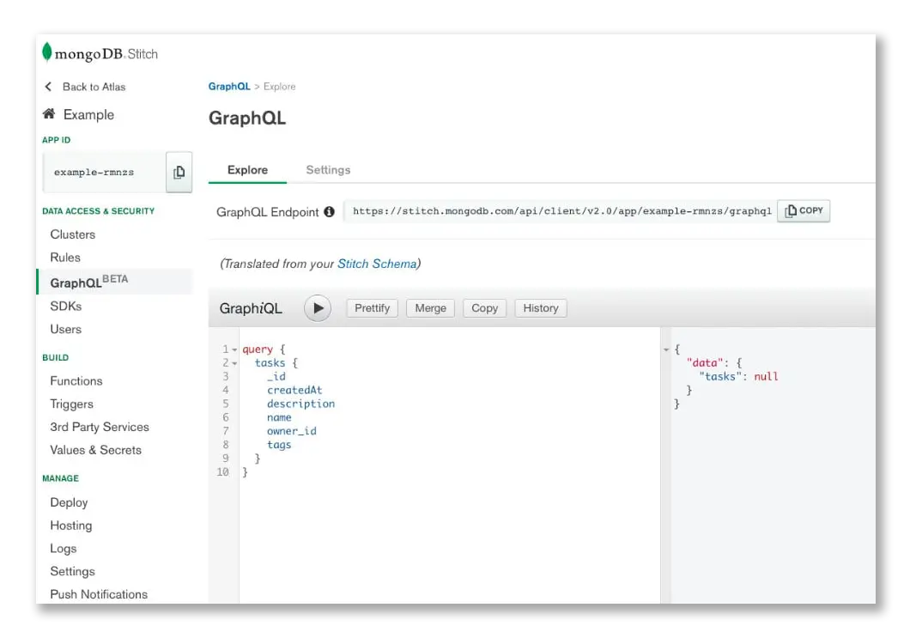Image resolution: width=910 pixels, height=638 pixels.
Task: Open 3rd Party Services
Action: point(100,427)
